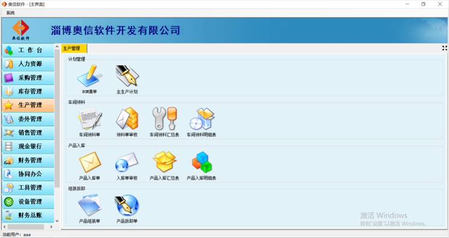The image size is (449, 238).
Task: Click the 协同办公 module label
Action: (30, 174)
